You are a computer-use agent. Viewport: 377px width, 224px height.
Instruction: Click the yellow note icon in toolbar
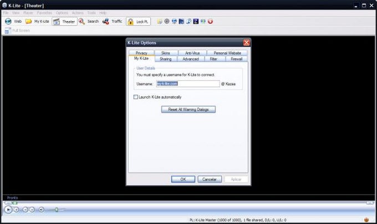(160, 22)
